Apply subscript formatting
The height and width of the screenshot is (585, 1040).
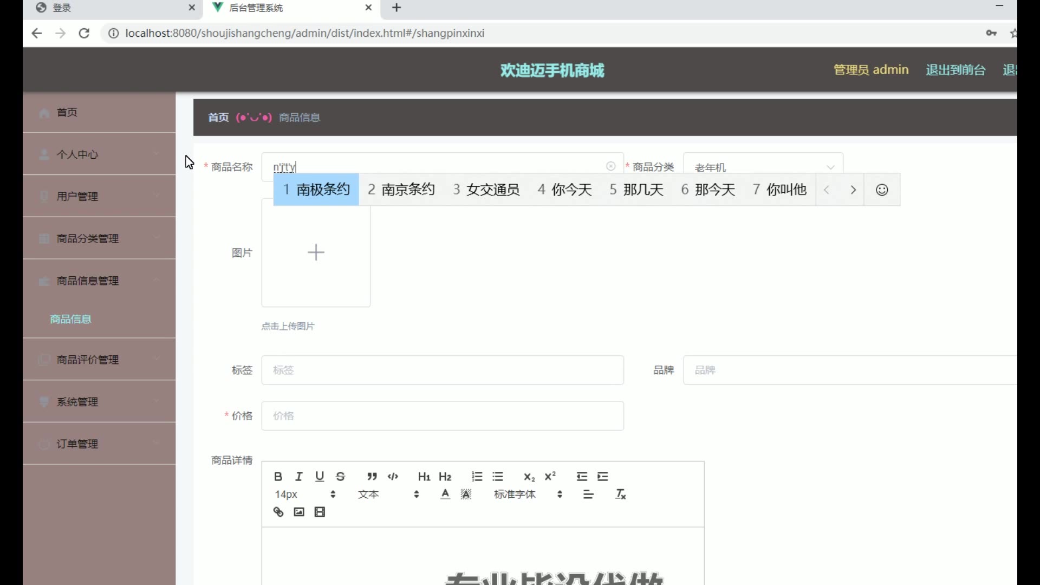pos(529,477)
